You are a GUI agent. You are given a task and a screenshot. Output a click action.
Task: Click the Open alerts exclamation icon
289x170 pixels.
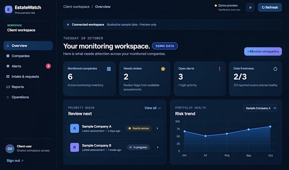pos(220,69)
